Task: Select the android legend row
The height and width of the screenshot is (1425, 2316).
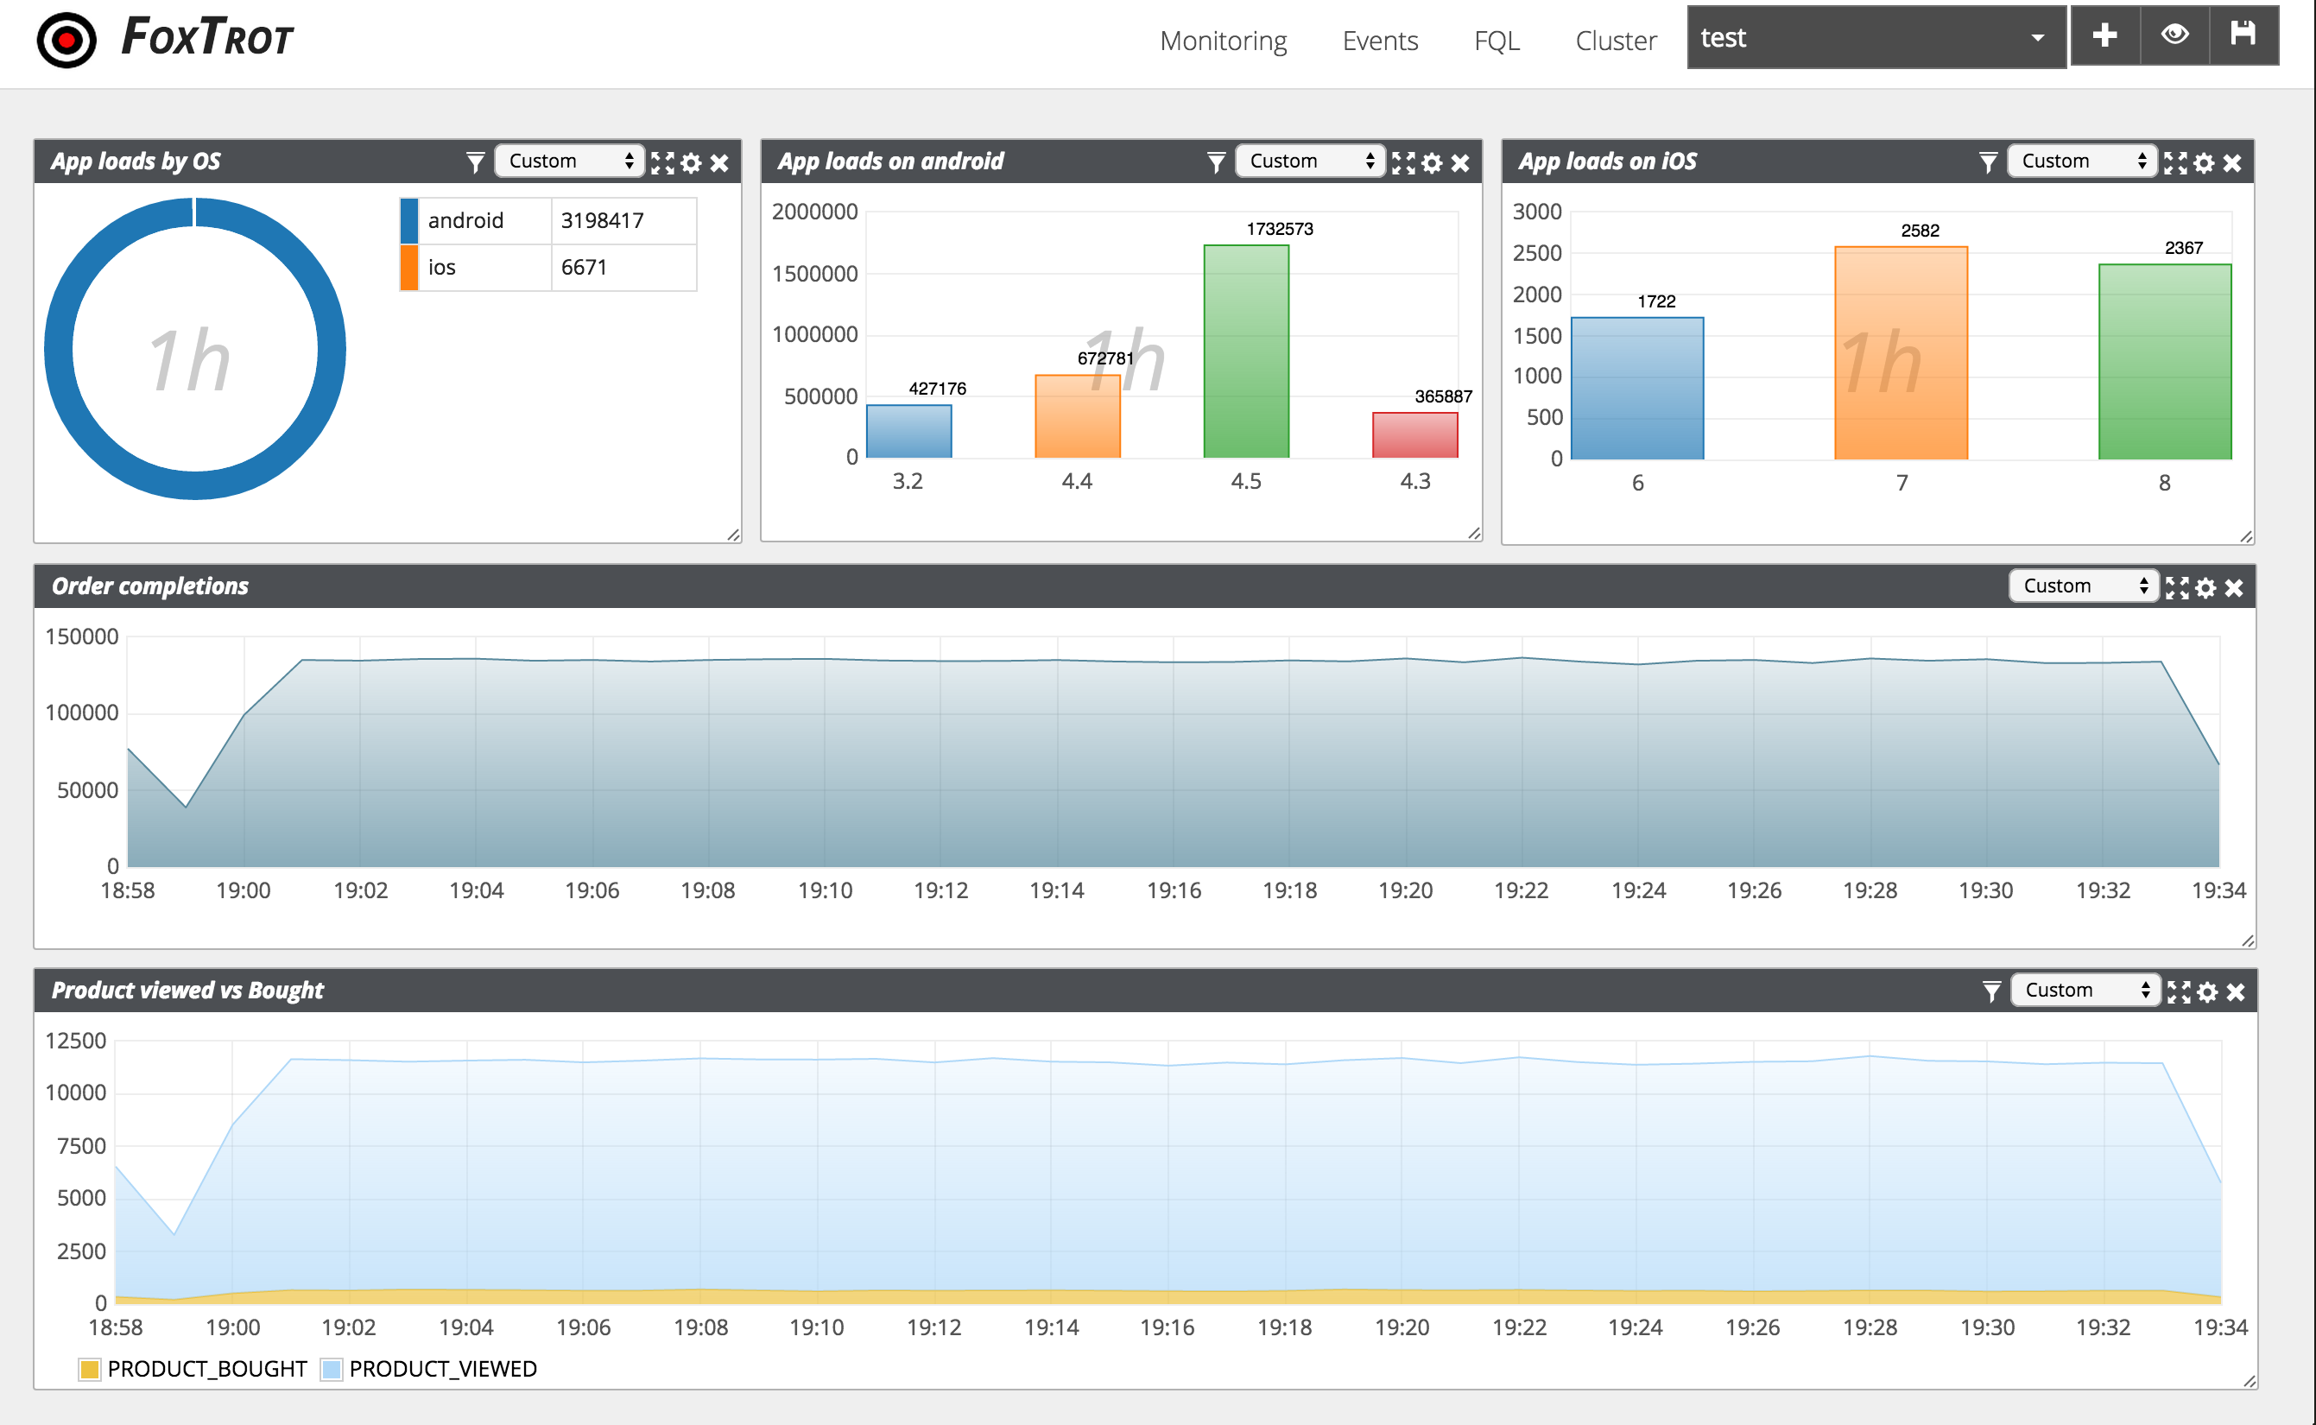Action: point(548,220)
